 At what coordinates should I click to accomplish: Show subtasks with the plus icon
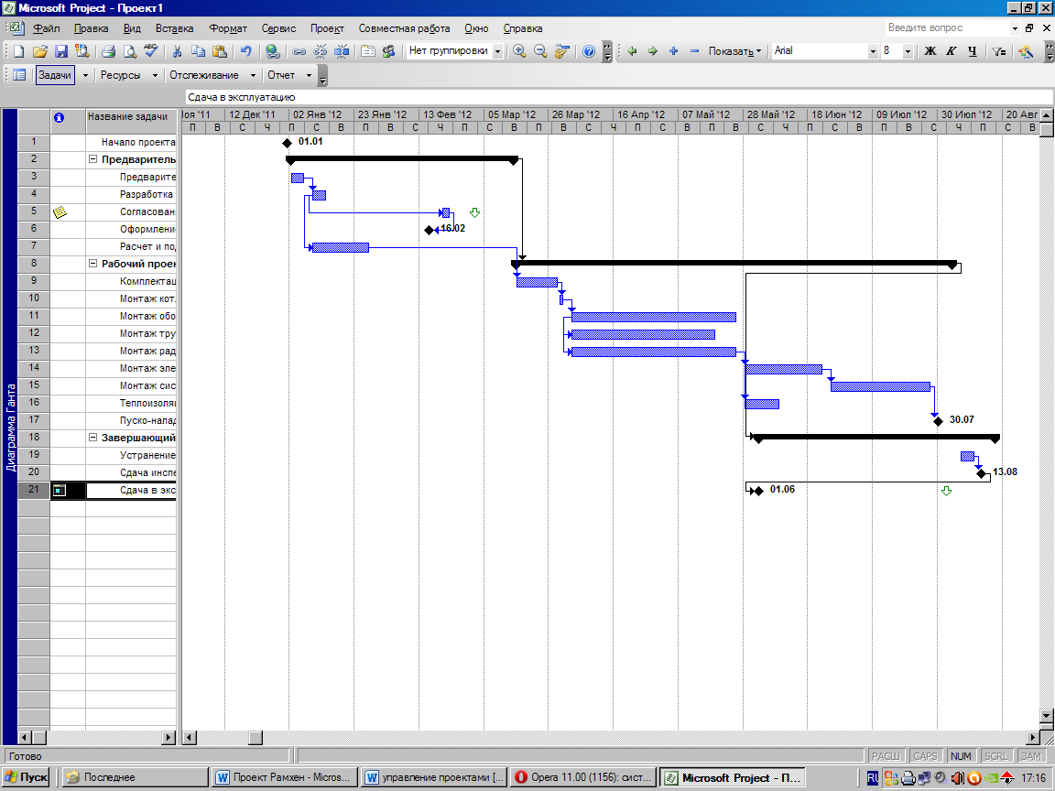pyautogui.click(x=673, y=51)
